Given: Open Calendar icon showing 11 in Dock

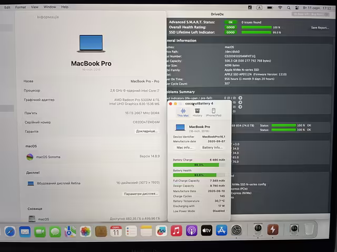Looking at the screenshot, I should point(116,232).
